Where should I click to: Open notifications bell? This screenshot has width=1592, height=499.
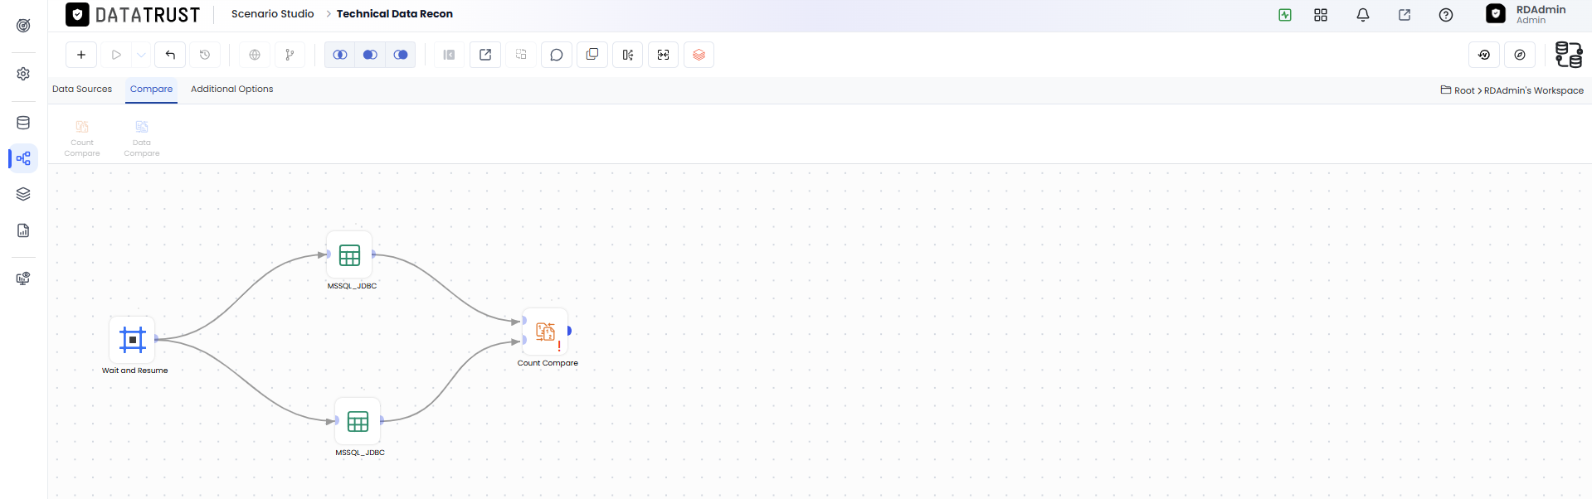click(1363, 15)
